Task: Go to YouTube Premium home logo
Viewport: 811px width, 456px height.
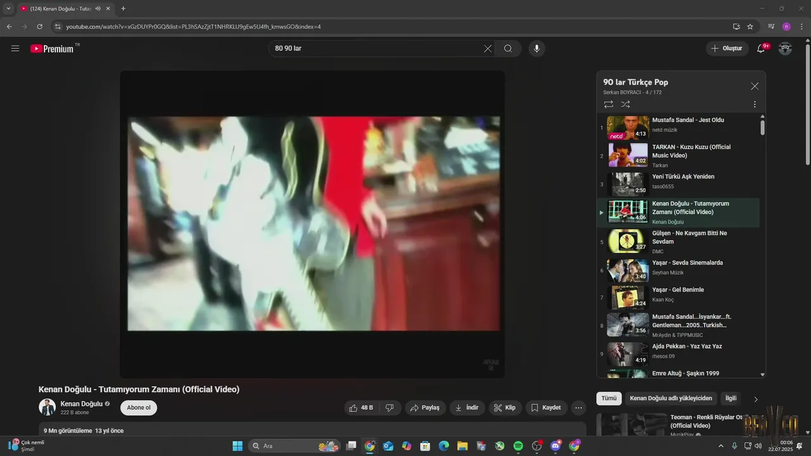Action: click(52, 49)
